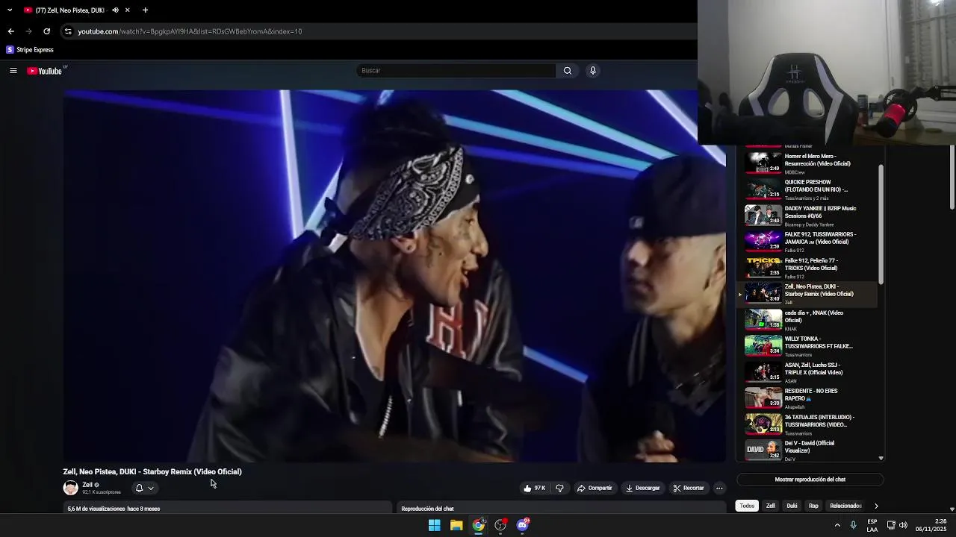Open the YouTube hamburger guide menu

pyautogui.click(x=13, y=71)
